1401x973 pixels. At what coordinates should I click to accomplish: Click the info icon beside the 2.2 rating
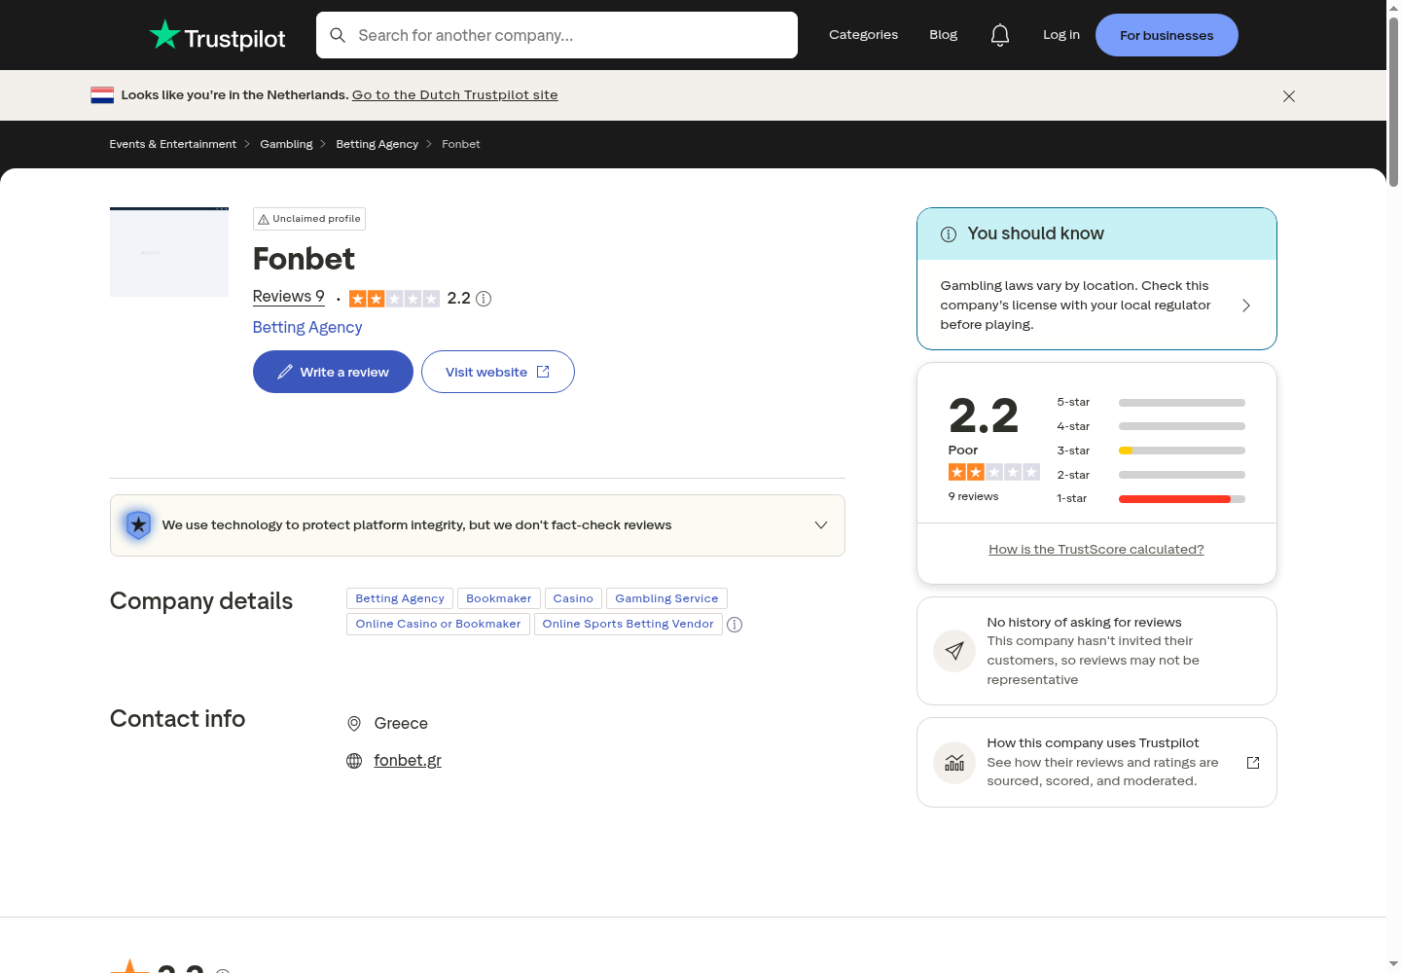point(484,299)
